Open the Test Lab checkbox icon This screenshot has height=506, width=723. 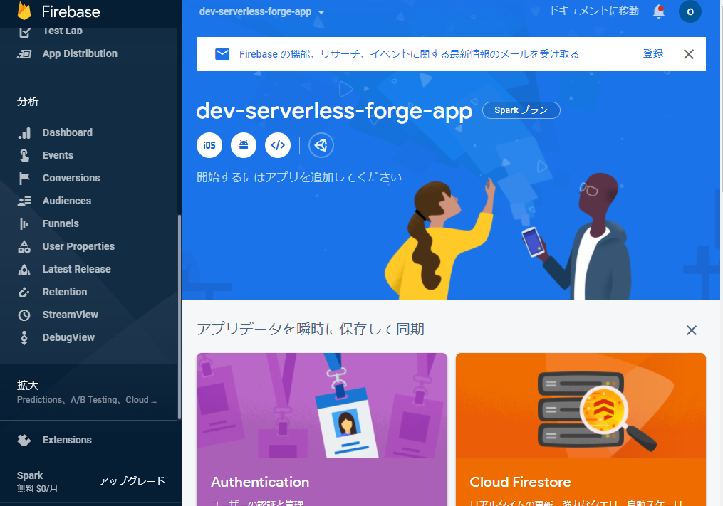(24, 32)
